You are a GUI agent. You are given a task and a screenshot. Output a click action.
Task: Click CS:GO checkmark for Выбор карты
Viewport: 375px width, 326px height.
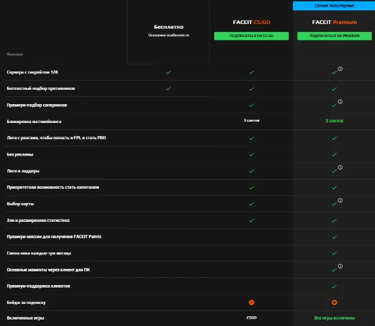coord(251,204)
